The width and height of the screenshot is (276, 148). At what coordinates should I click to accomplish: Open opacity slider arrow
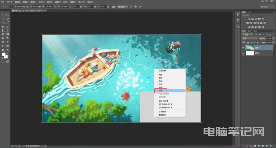(273, 38)
